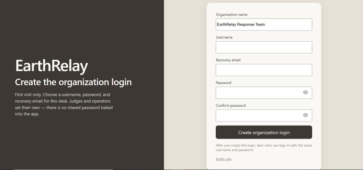Image resolution: width=363 pixels, height=170 pixels.
Task: Click the Recovery email label text
Action: tap(228, 60)
